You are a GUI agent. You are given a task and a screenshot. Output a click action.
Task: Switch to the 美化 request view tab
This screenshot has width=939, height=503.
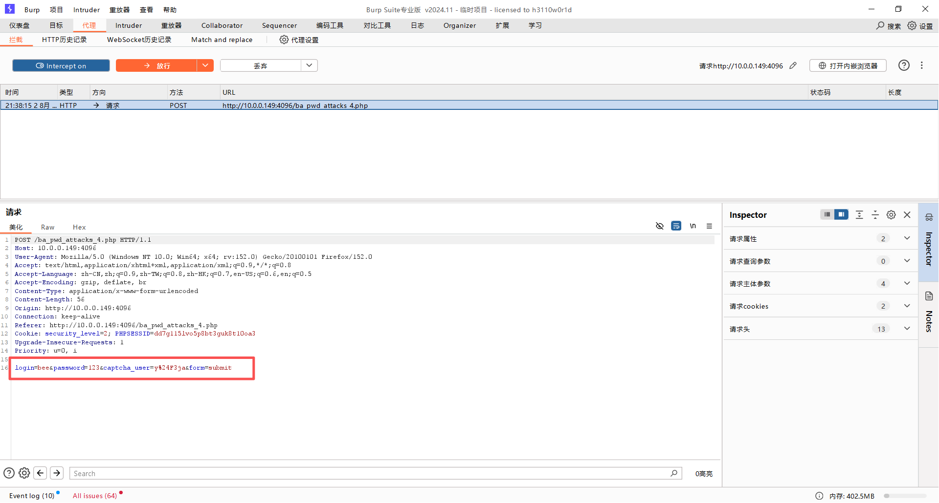point(16,227)
